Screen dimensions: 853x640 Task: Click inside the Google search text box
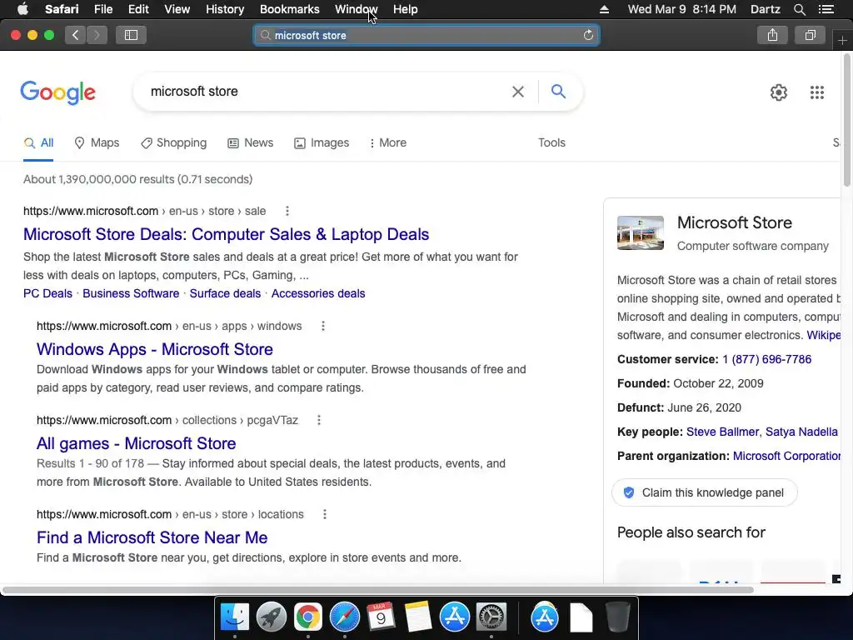(x=327, y=92)
